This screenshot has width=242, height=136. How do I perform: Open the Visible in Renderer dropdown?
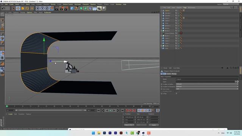[x=207, y=87]
